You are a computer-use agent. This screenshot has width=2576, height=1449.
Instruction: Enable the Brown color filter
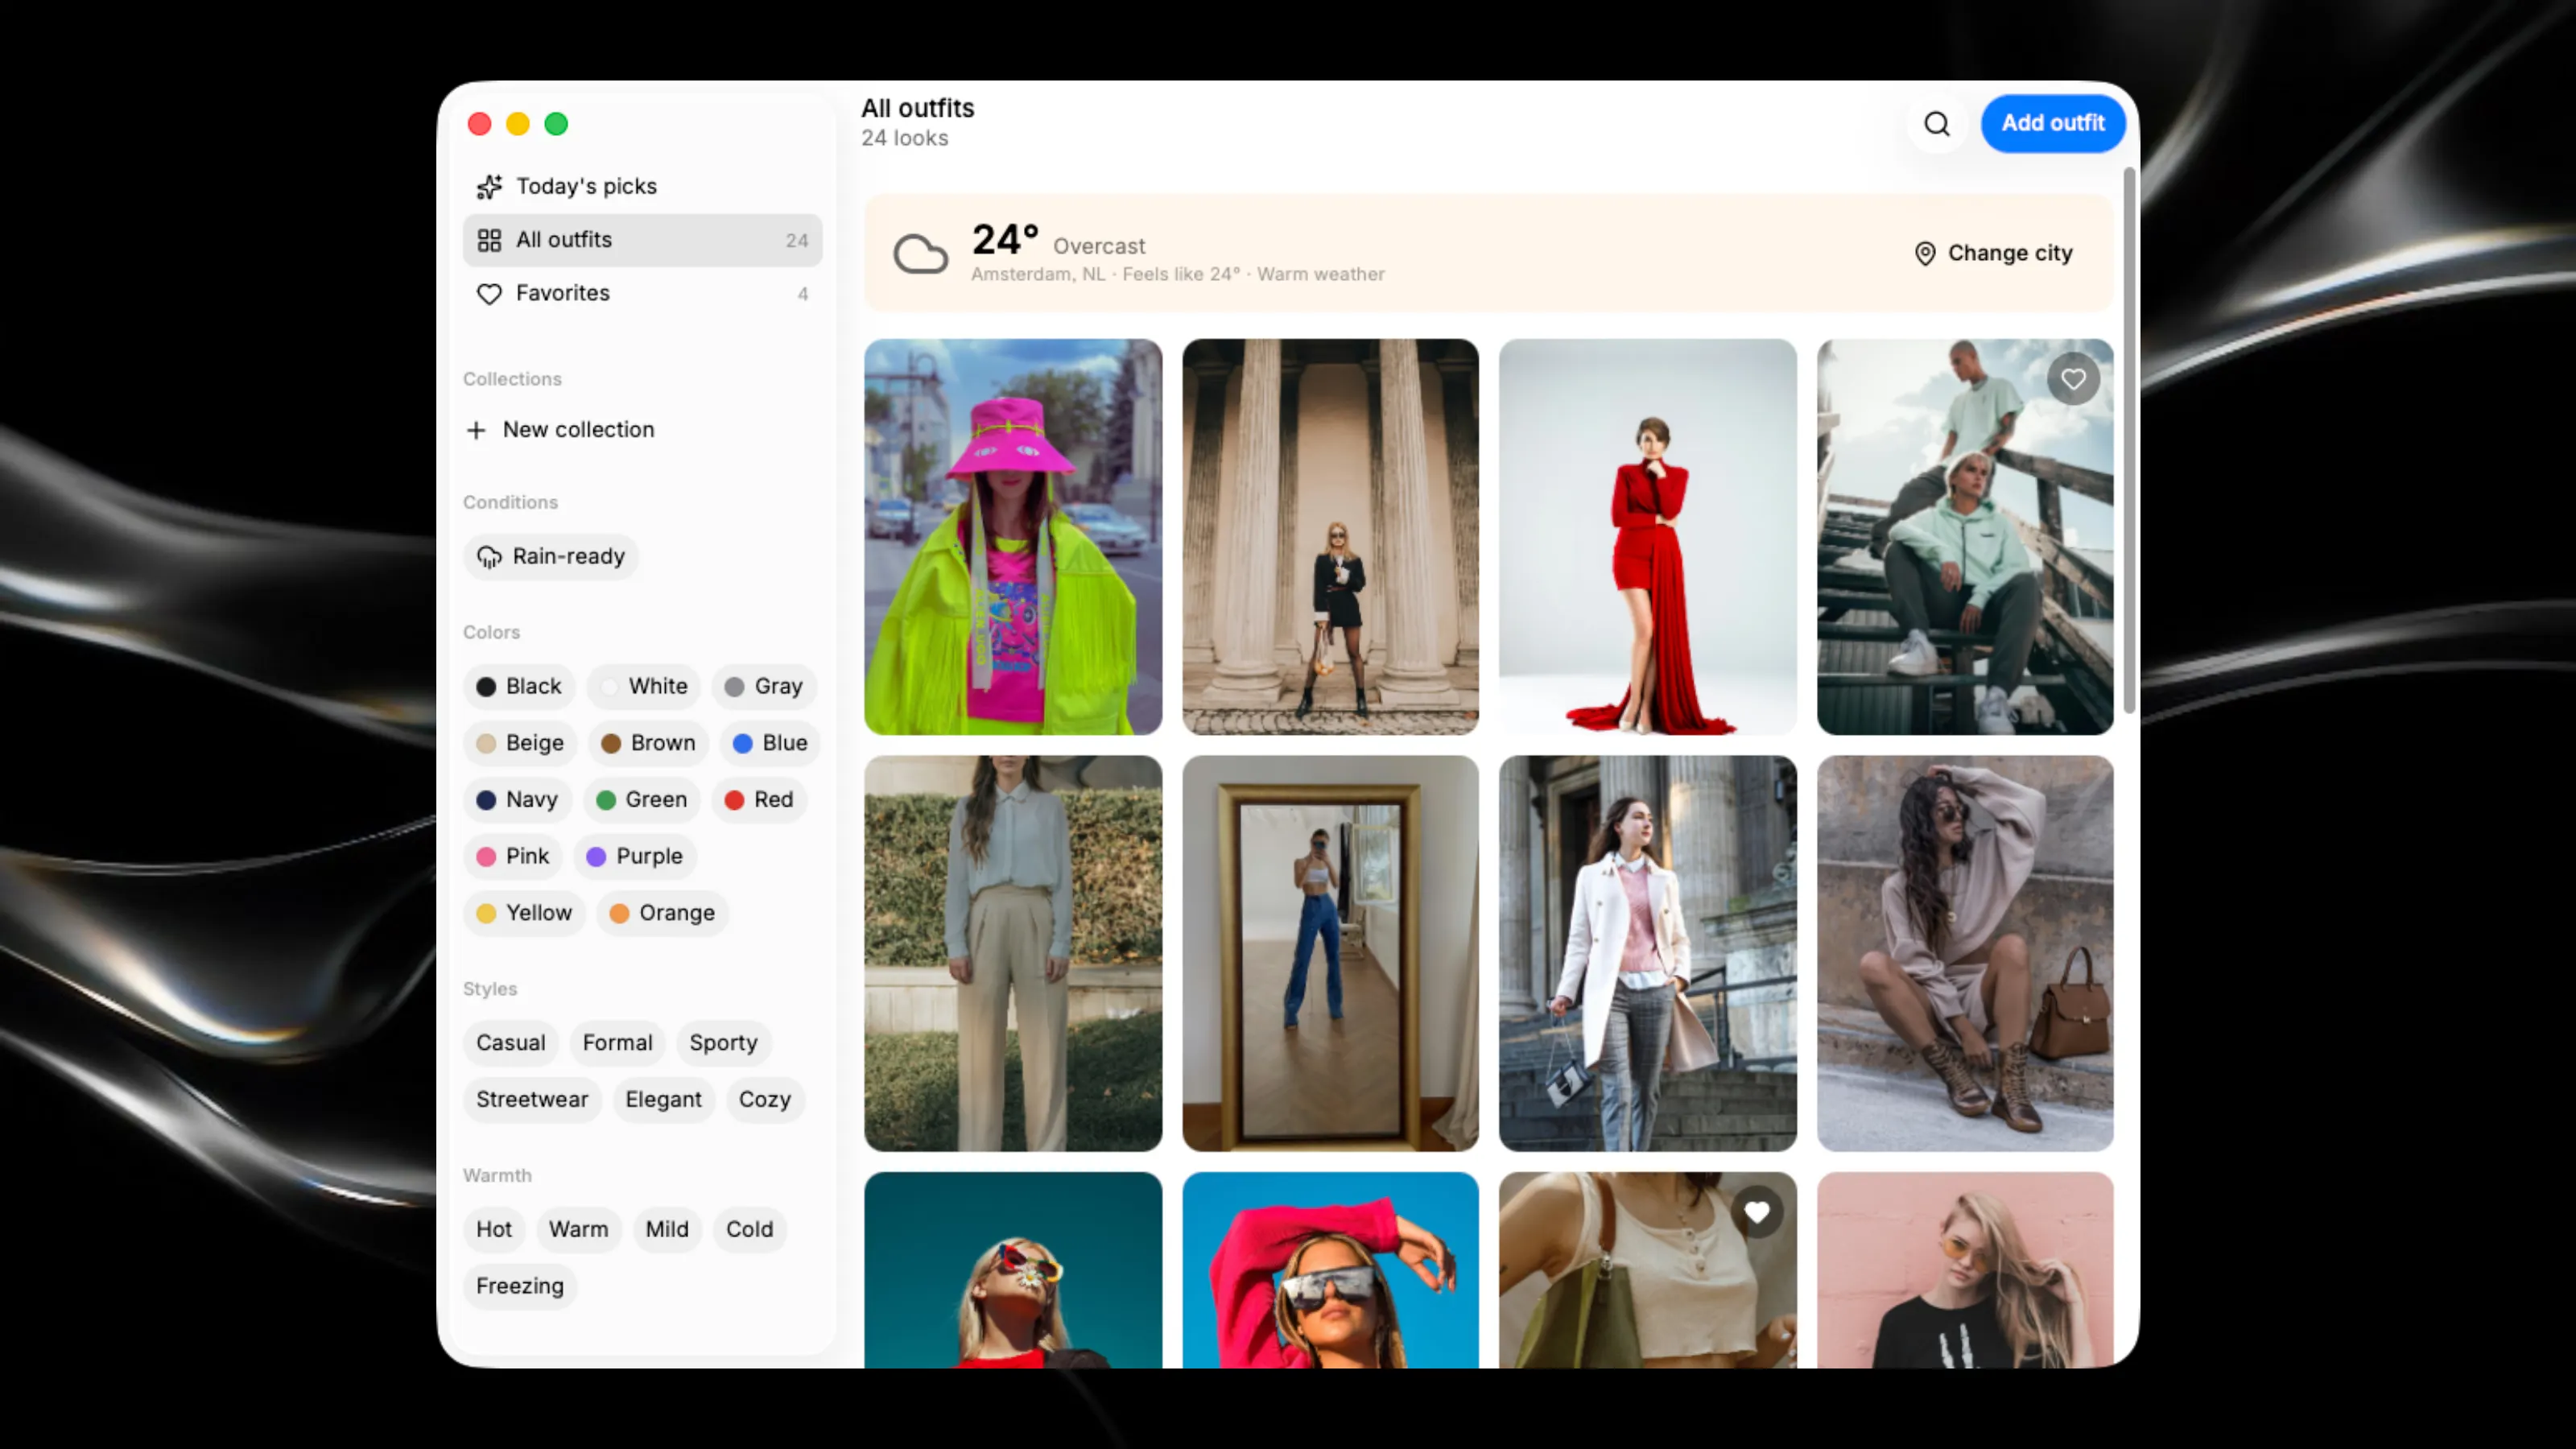pos(648,743)
